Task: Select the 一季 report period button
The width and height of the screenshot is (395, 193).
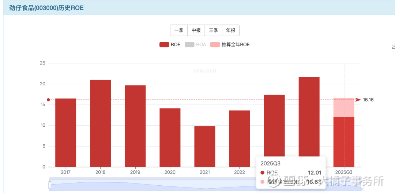Action: pos(179,30)
